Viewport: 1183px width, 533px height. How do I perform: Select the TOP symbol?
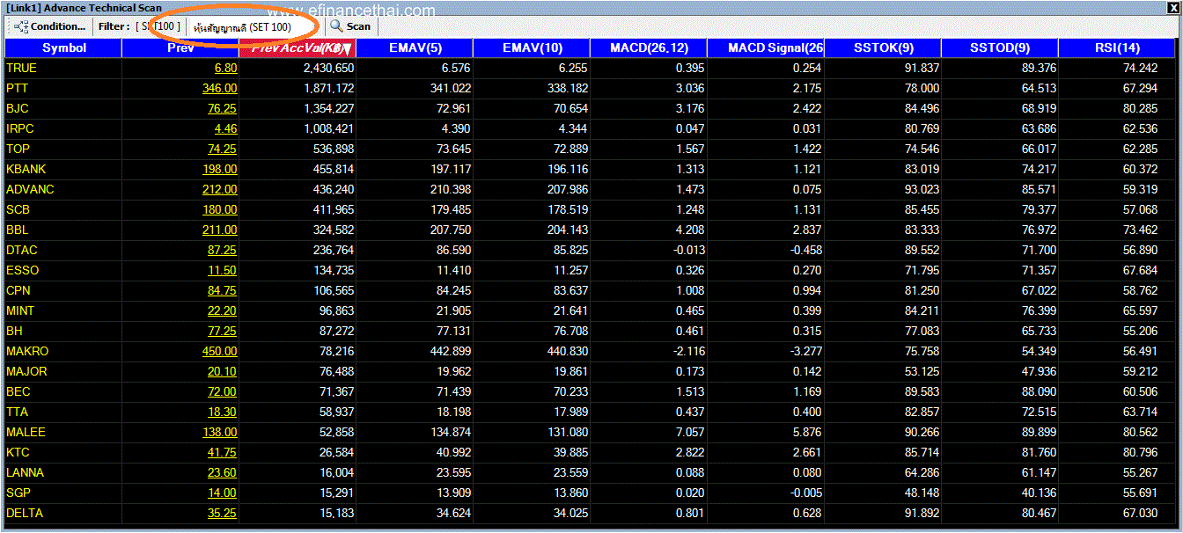click(18, 149)
